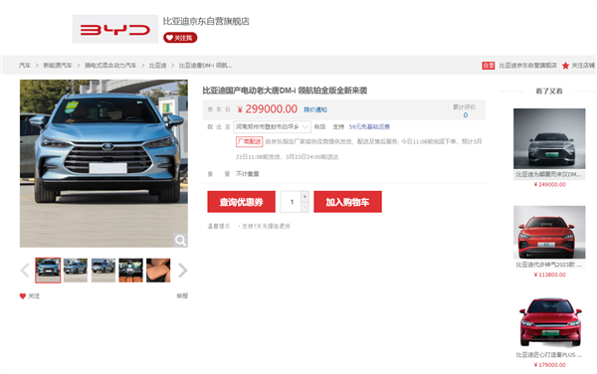Show previous thumbnails with left arrow
Screen dimensions: 597x374
pyautogui.click(x=25, y=271)
